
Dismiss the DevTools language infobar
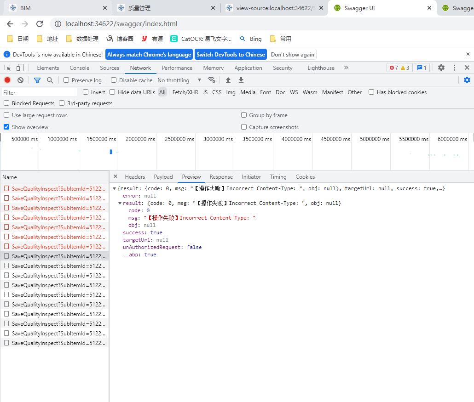(x=468, y=54)
